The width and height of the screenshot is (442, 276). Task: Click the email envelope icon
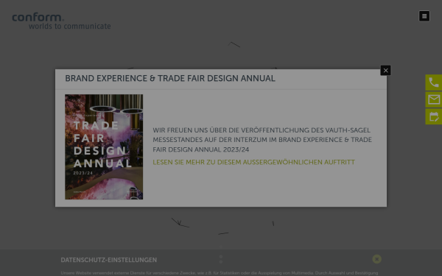(434, 99)
